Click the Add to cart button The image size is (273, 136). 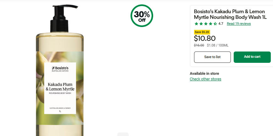[x=252, y=57]
